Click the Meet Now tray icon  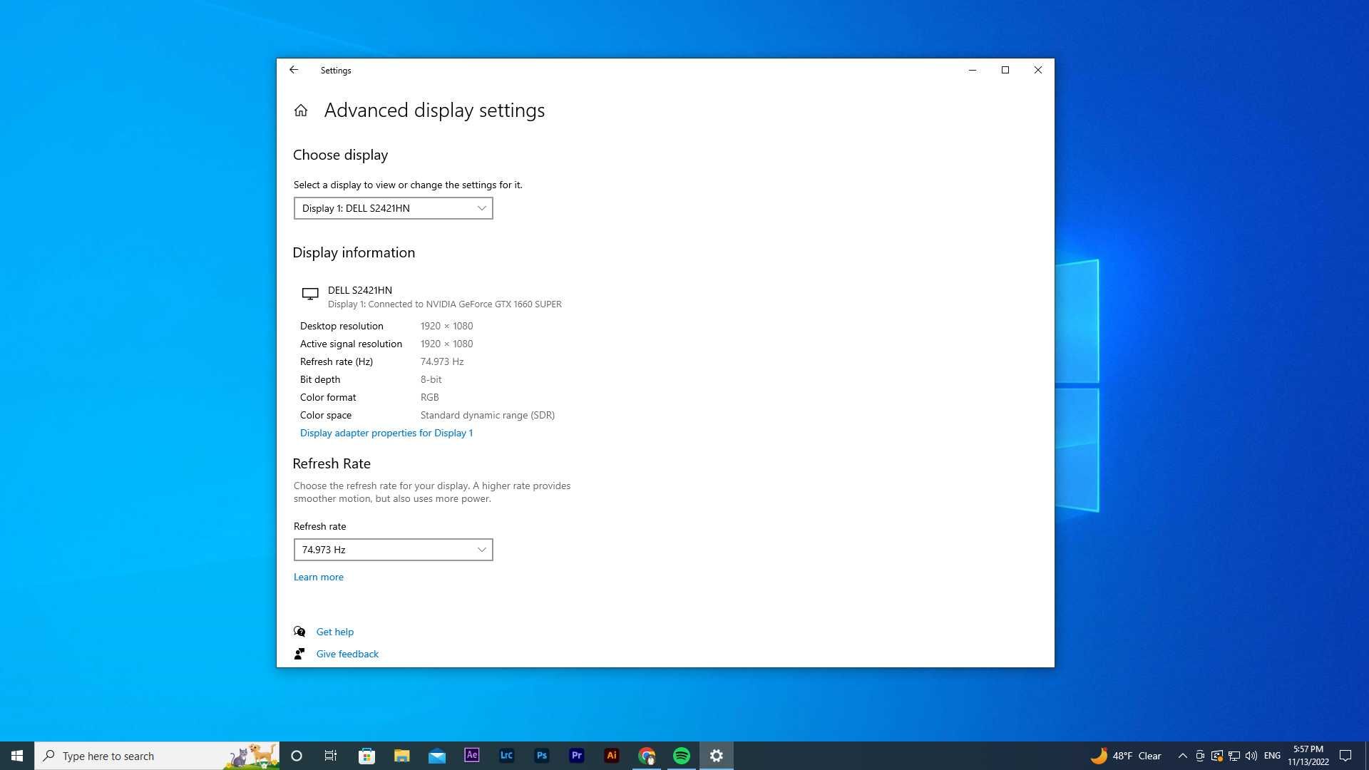click(1200, 756)
